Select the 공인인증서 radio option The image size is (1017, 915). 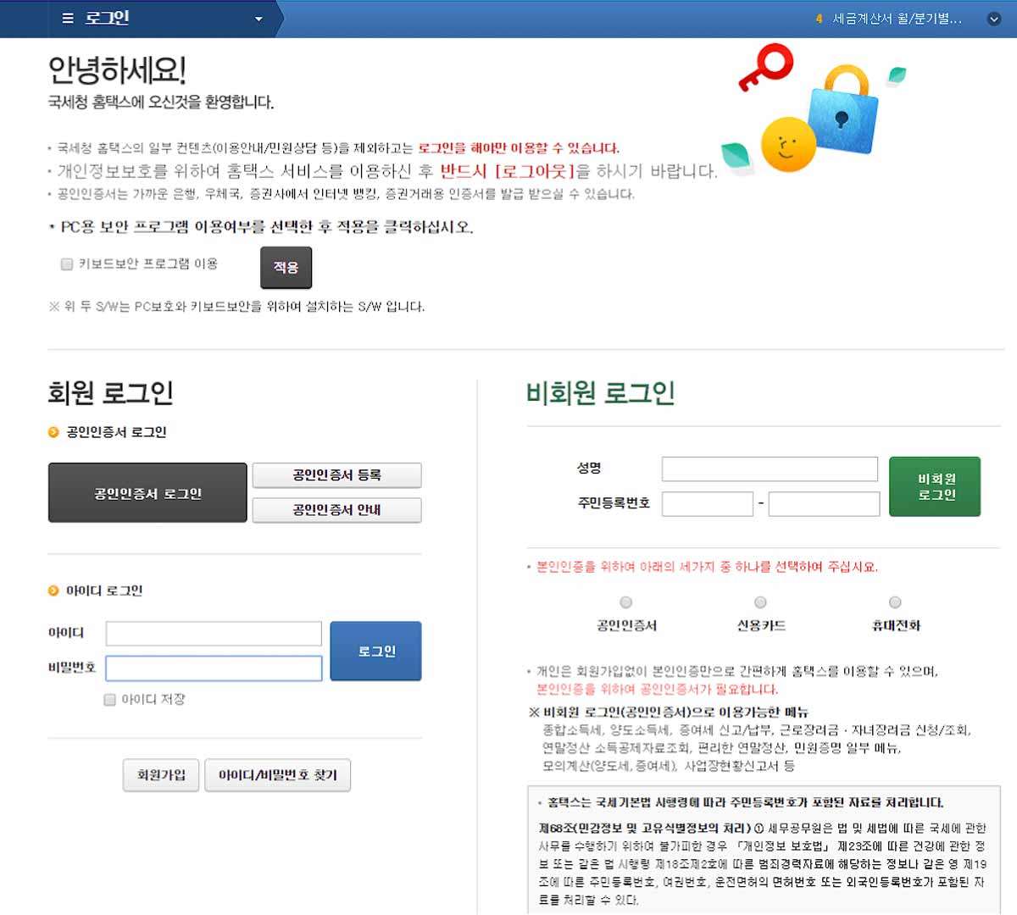tap(625, 602)
